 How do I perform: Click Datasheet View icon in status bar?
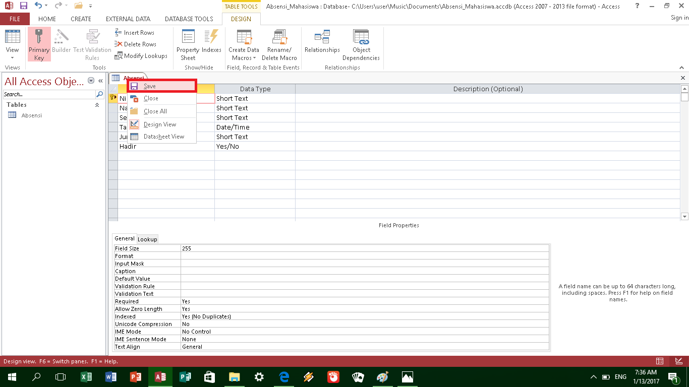(x=660, y=361)
